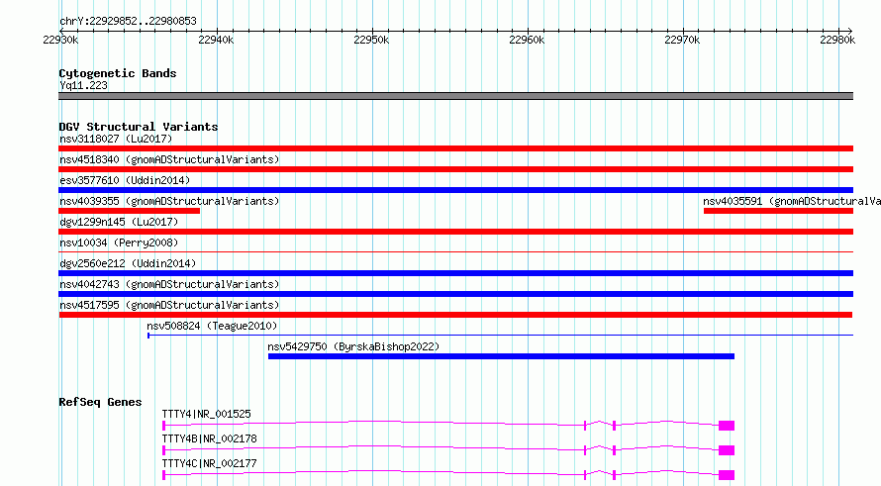Select dgv2560e212 (Uddin2014) blue bar
Screen dimensions: 881x486
[x=455, y=273]
